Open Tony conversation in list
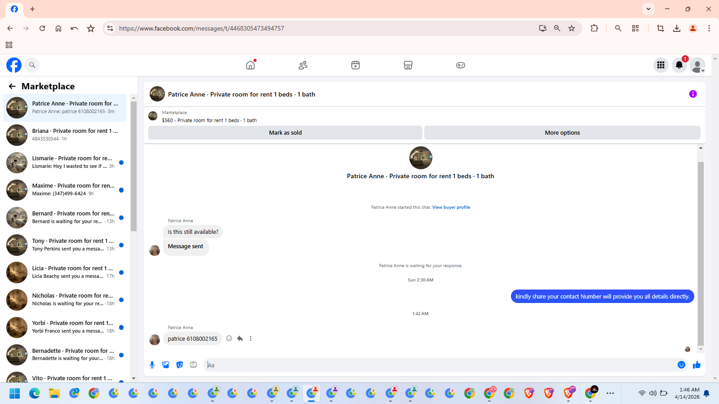The image size is (719, 404). pyautogui.click(x=65, y=245)
